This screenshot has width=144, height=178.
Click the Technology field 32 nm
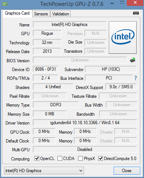[47, 42]
